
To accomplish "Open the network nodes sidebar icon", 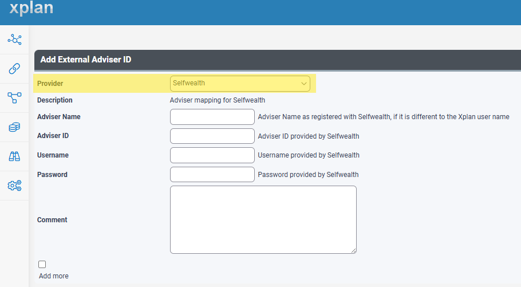I will coord(14,40).
